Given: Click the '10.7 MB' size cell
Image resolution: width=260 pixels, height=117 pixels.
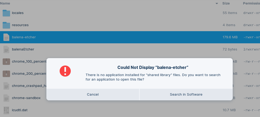Looking at the screenshot, I should tap(229, 110).
